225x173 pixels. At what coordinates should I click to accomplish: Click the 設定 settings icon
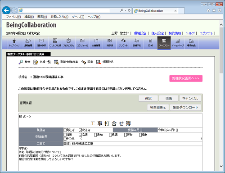click(84, 62)
